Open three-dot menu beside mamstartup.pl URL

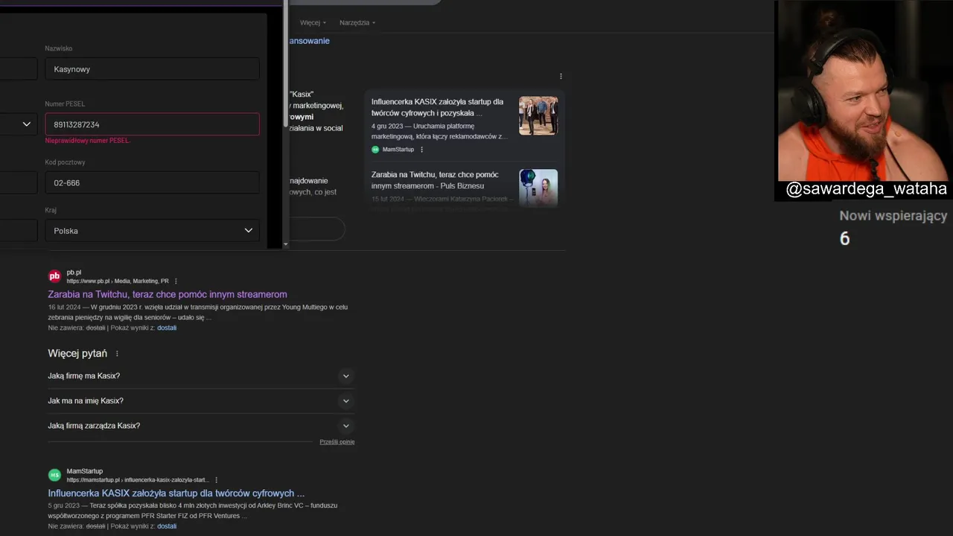point(216,480)
